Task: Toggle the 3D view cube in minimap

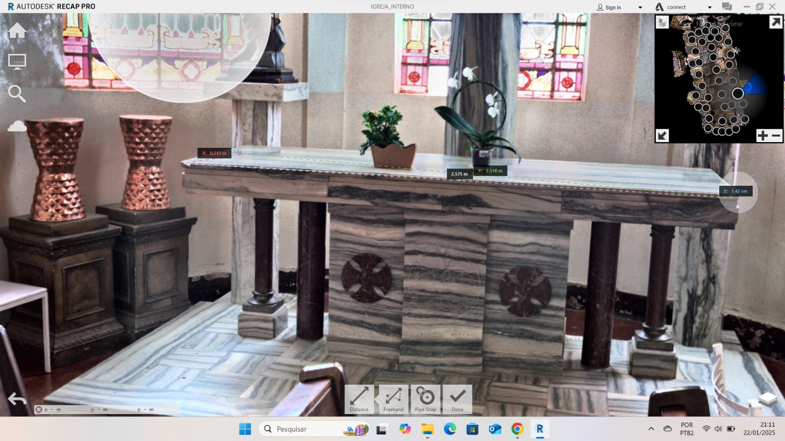Action: tap(662, 23)
